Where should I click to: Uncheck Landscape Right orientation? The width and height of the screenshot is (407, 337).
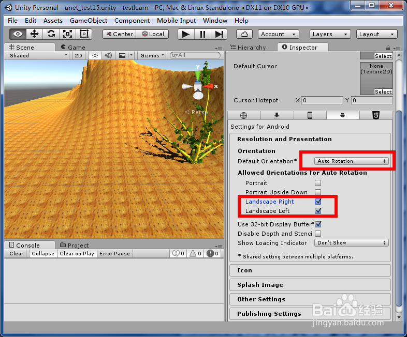318,202
